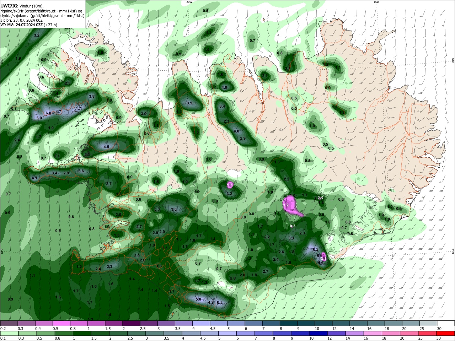Click the 1.2 label on the magenta snow area

click(x=286, y=205)
